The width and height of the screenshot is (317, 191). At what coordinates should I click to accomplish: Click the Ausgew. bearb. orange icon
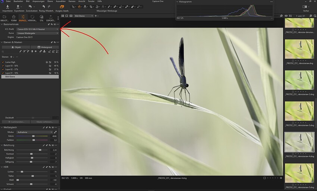(62, 7)
